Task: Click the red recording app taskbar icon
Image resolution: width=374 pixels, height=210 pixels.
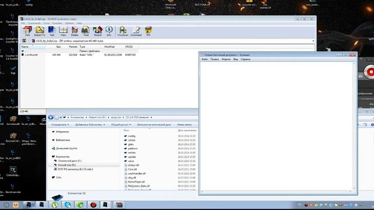Action: [x=93, y=205]
